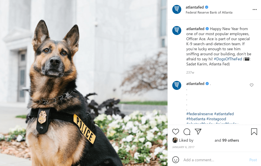This screenshot has height=166, width=261.
Task: Save the post with the bookmark icon
Action: tap(254, 132)
